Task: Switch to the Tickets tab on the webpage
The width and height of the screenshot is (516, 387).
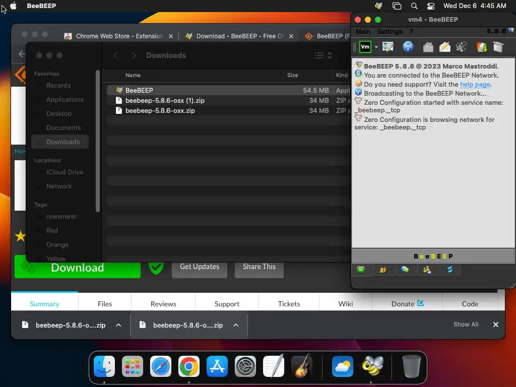Action: coord(289,304)
